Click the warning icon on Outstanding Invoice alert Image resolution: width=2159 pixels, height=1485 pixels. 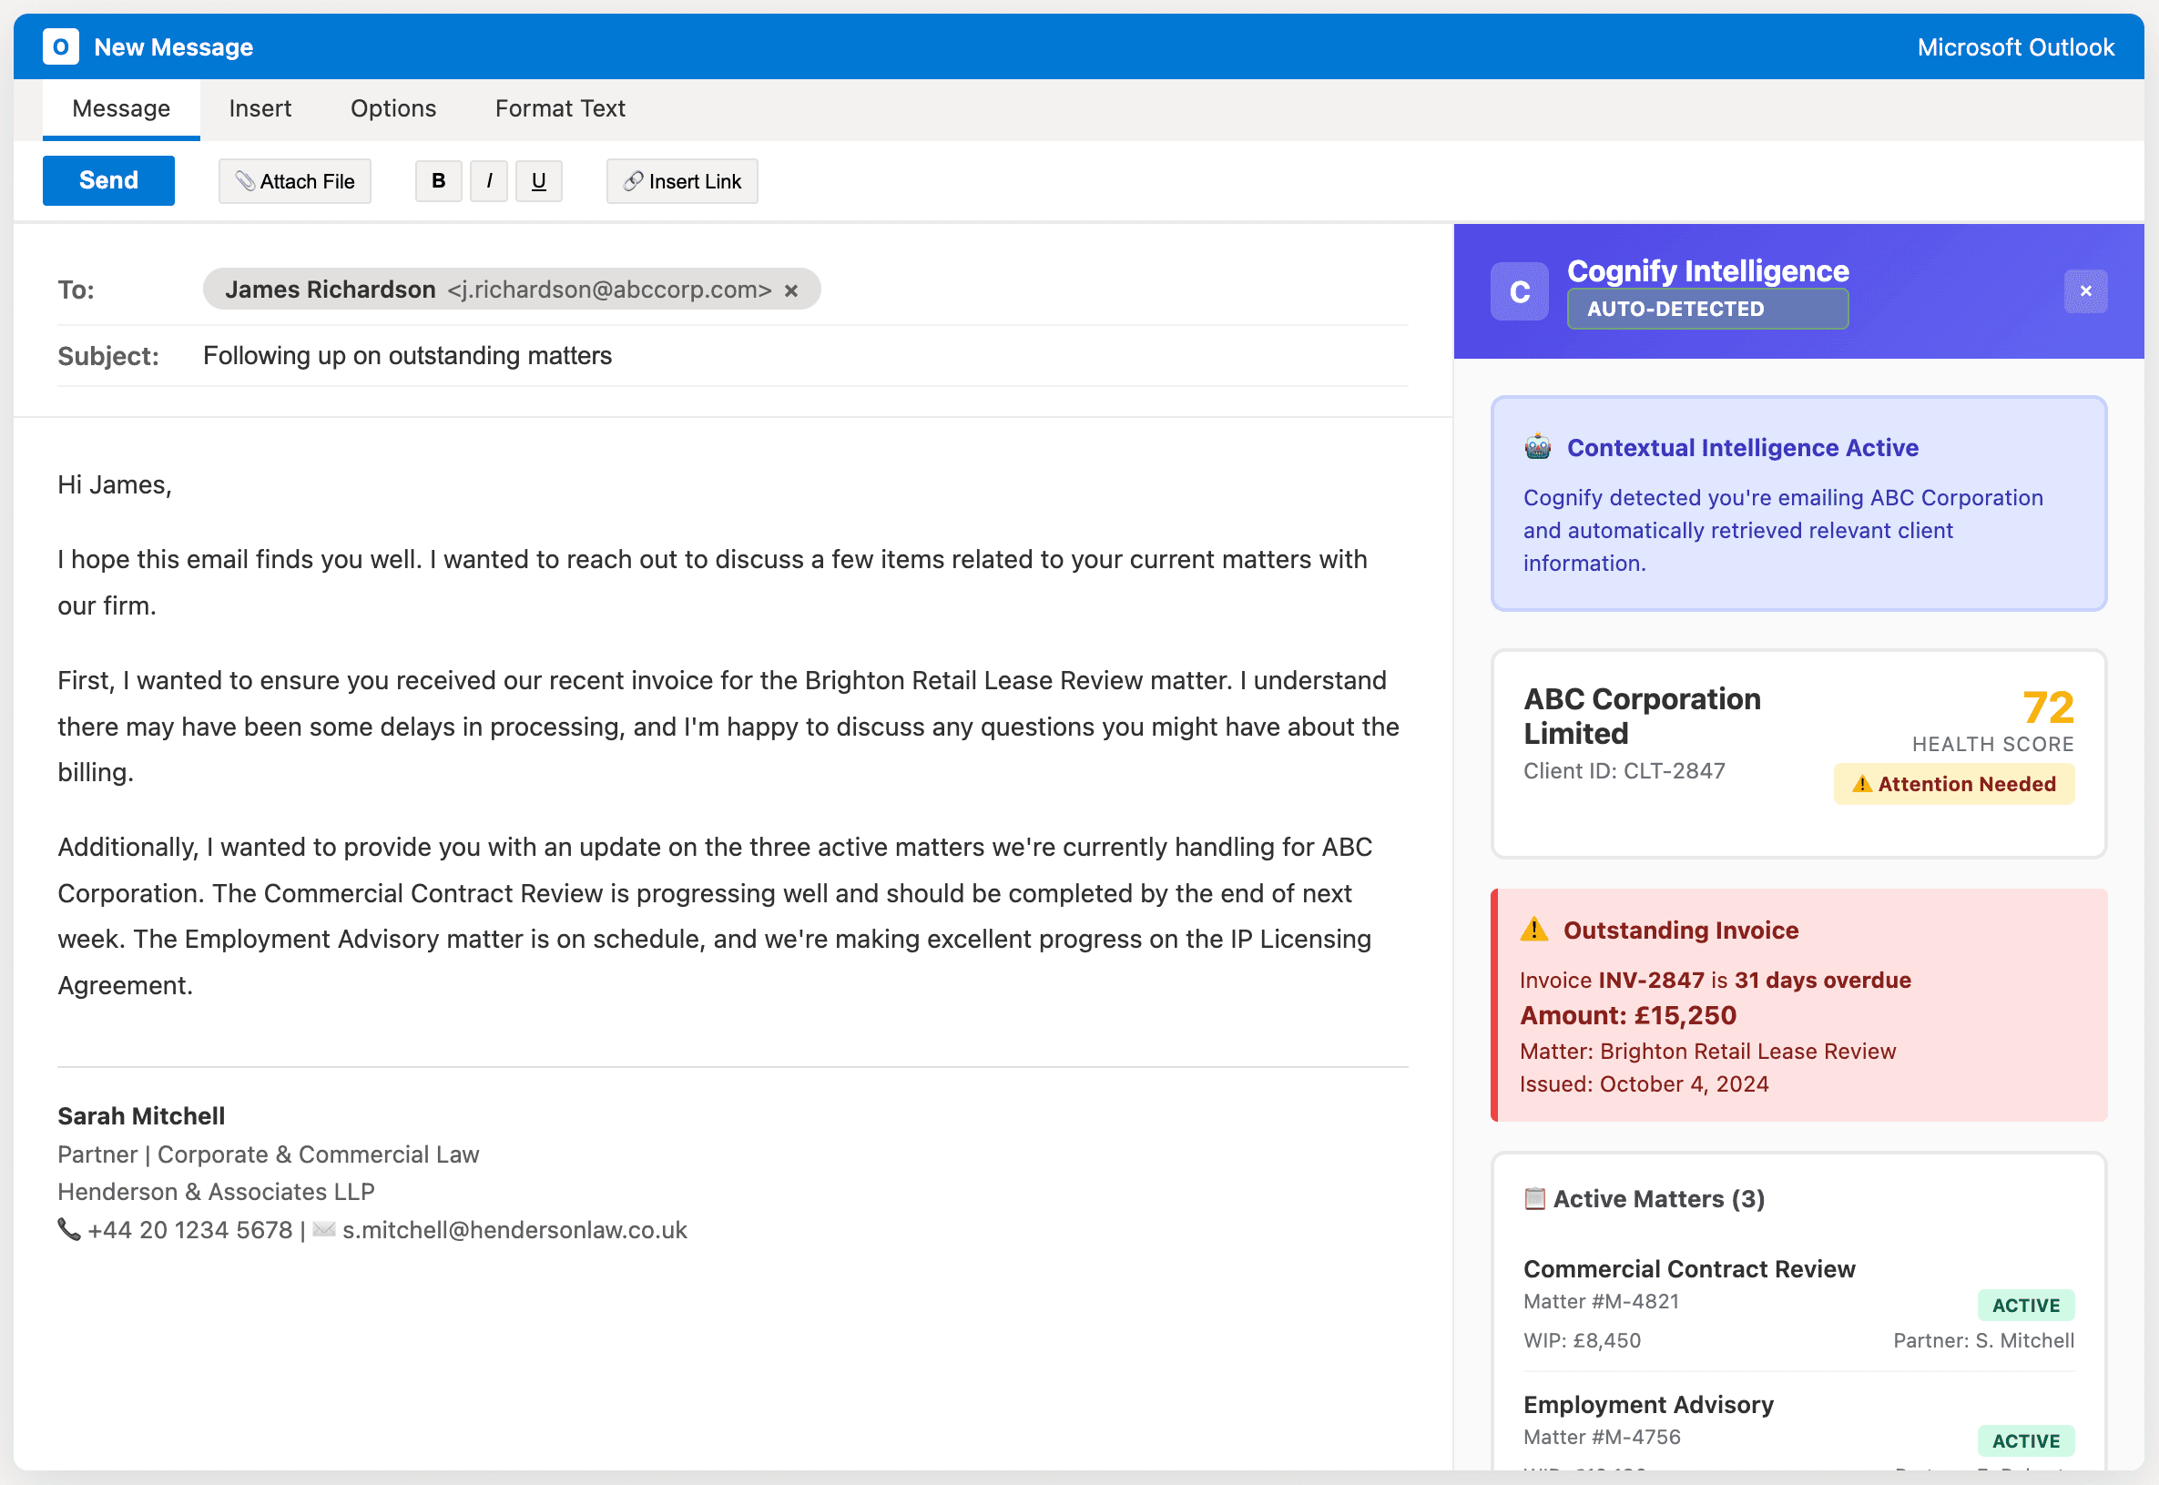[1533, 929]
